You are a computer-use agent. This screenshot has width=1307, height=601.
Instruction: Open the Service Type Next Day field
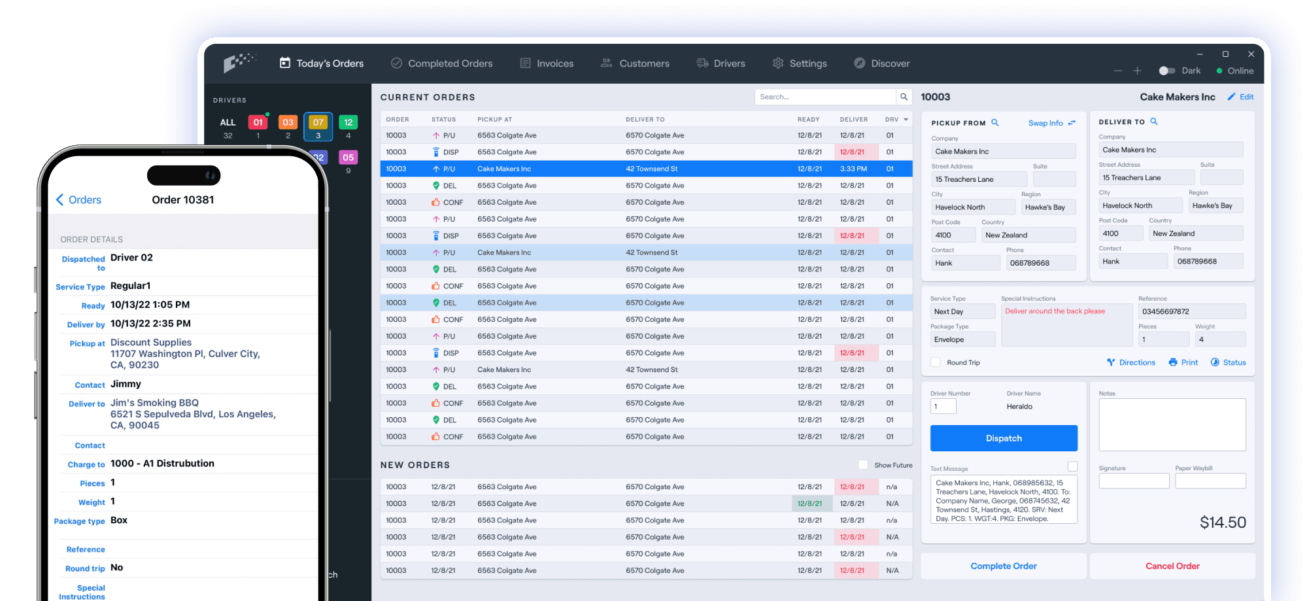coord(962,312)
